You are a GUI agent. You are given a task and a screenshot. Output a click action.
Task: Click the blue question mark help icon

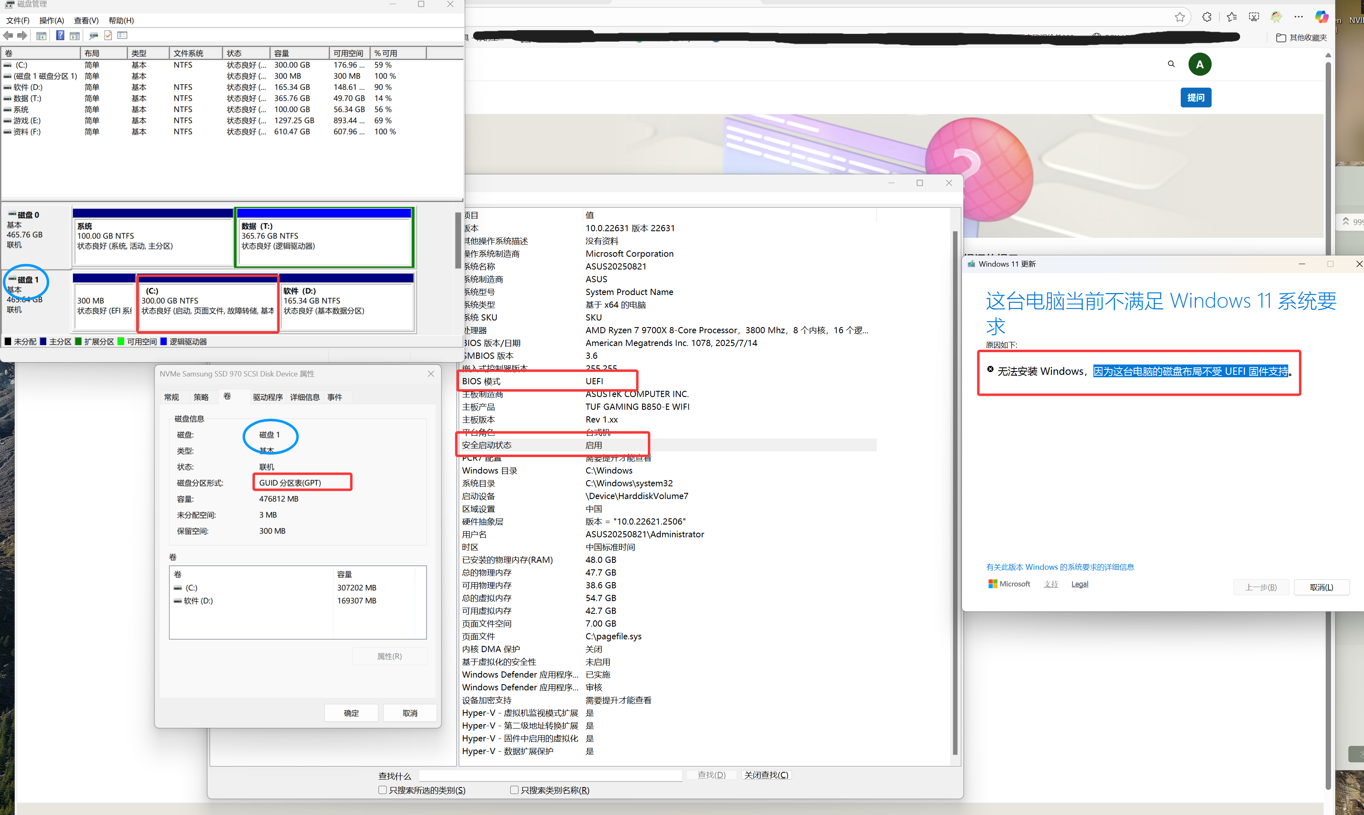pyautogui.click(x=60, y=36)
